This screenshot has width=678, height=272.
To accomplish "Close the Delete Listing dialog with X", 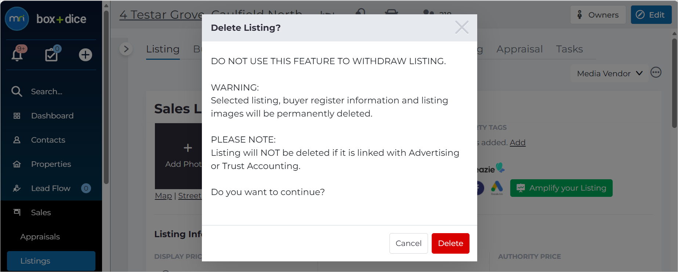I will (x=461, y=27).
